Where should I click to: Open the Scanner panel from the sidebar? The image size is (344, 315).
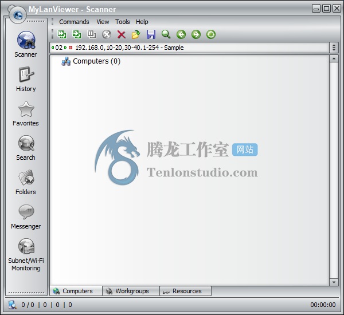click(26, 44)
